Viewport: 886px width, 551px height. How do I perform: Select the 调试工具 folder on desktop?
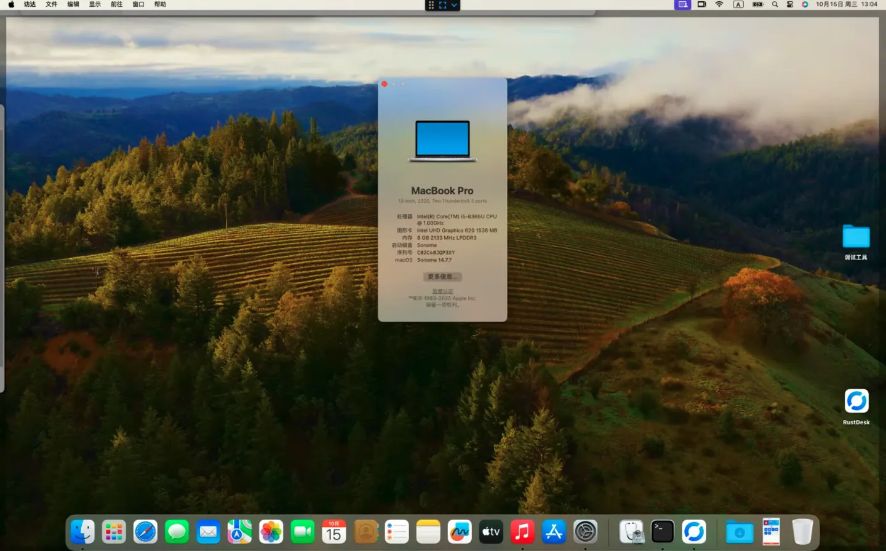click(856, 237)
